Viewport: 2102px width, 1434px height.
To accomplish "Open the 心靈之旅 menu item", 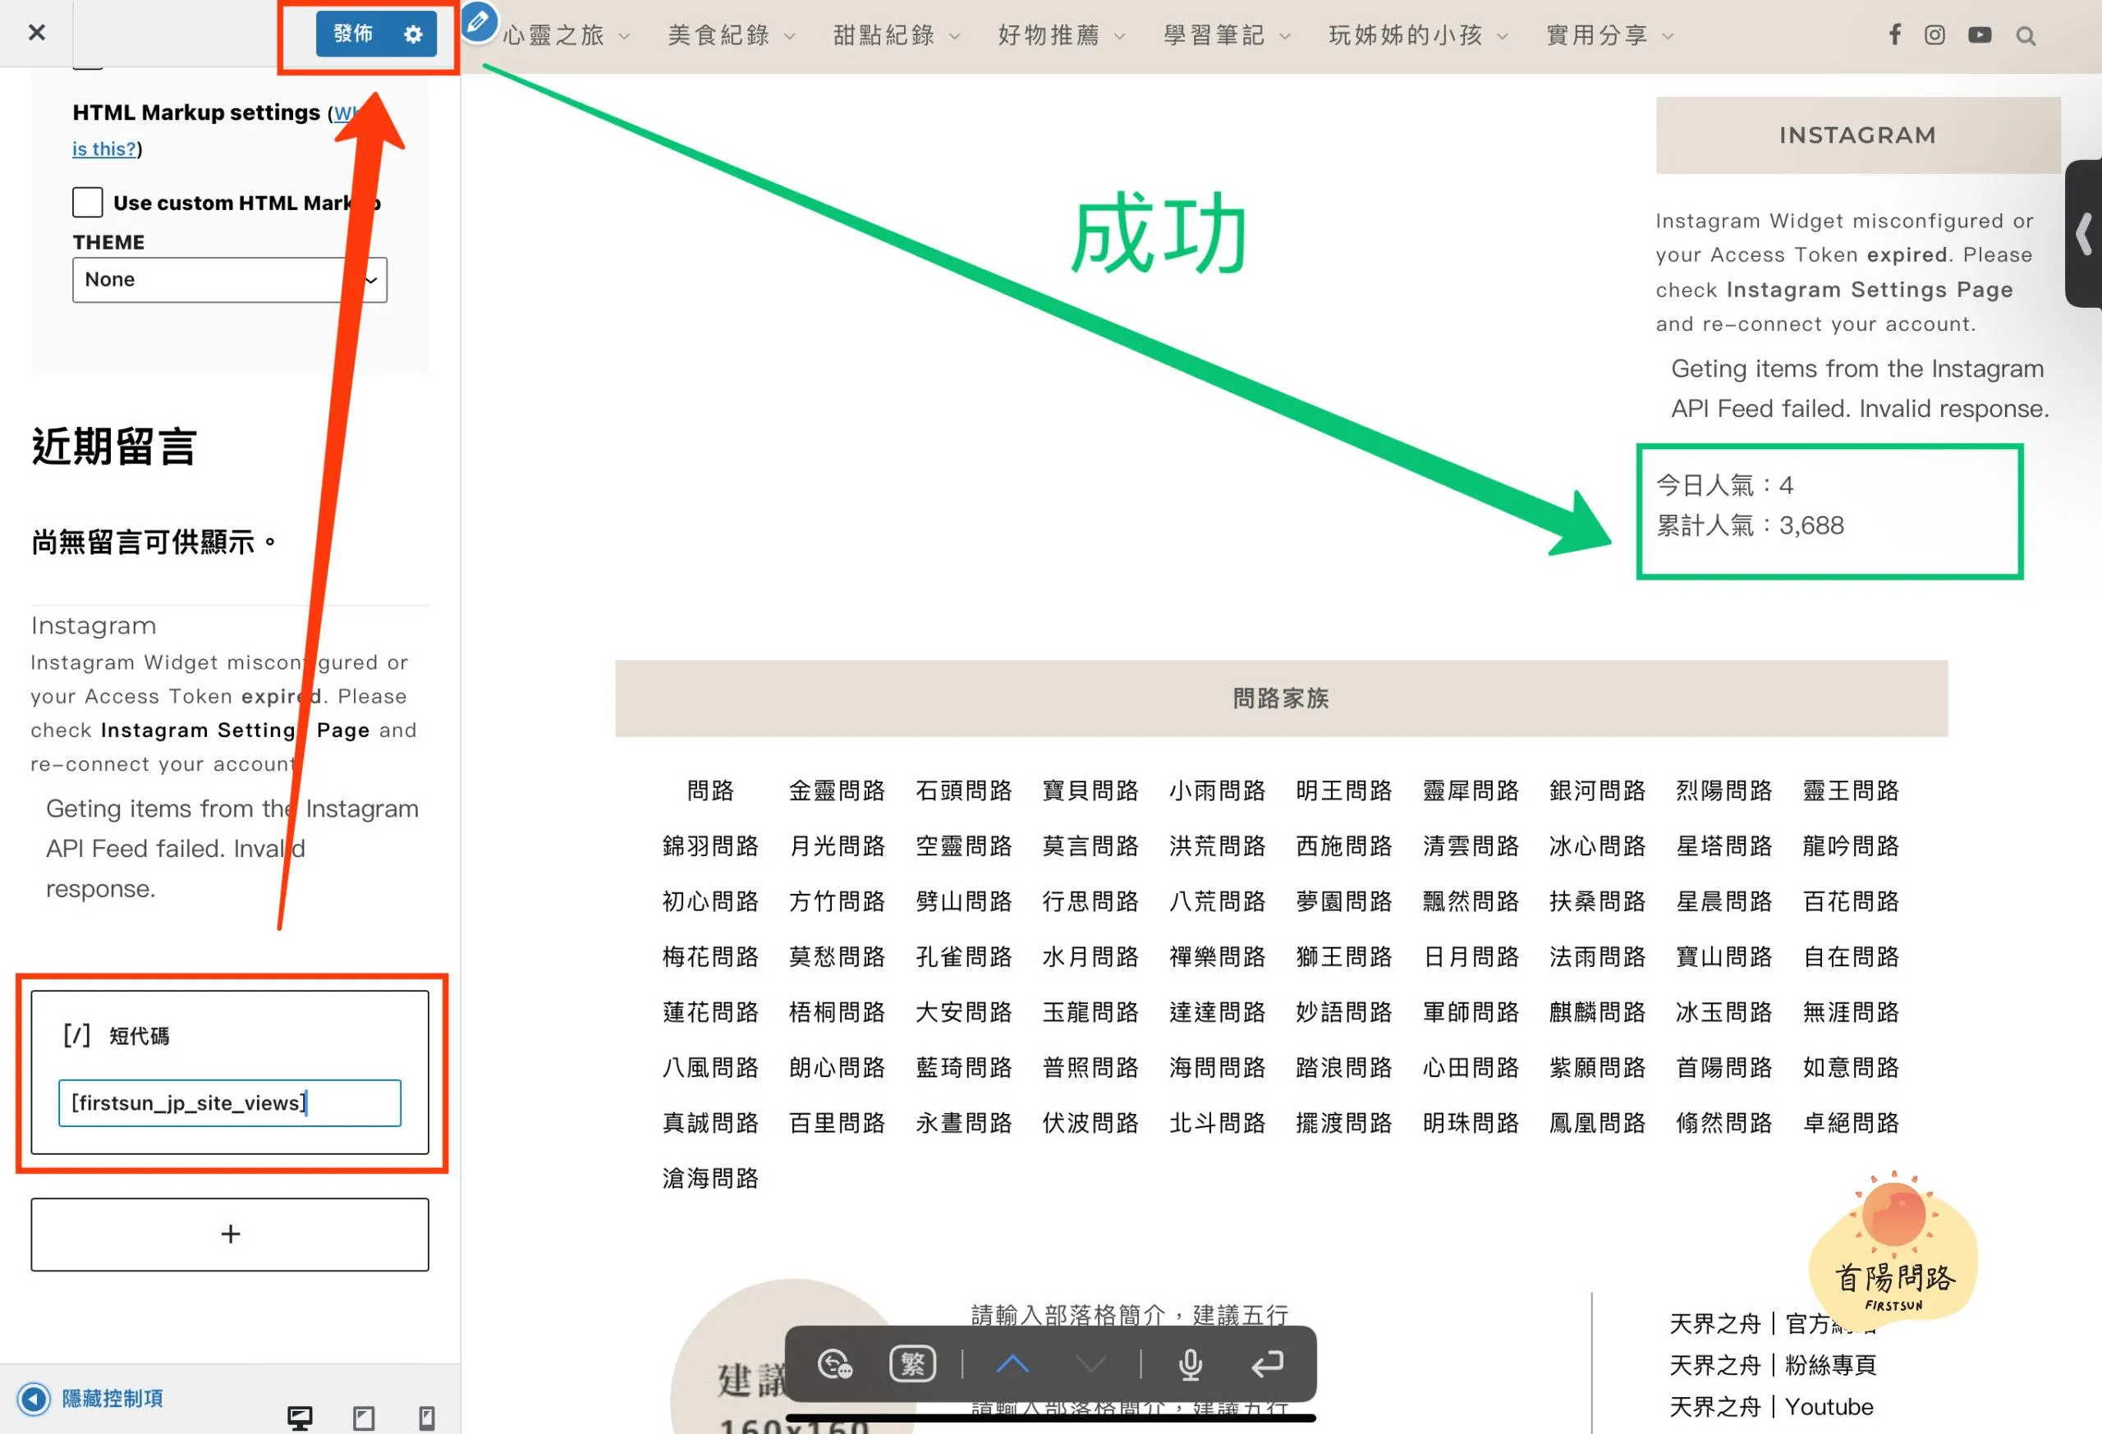I will coord(553,36).
